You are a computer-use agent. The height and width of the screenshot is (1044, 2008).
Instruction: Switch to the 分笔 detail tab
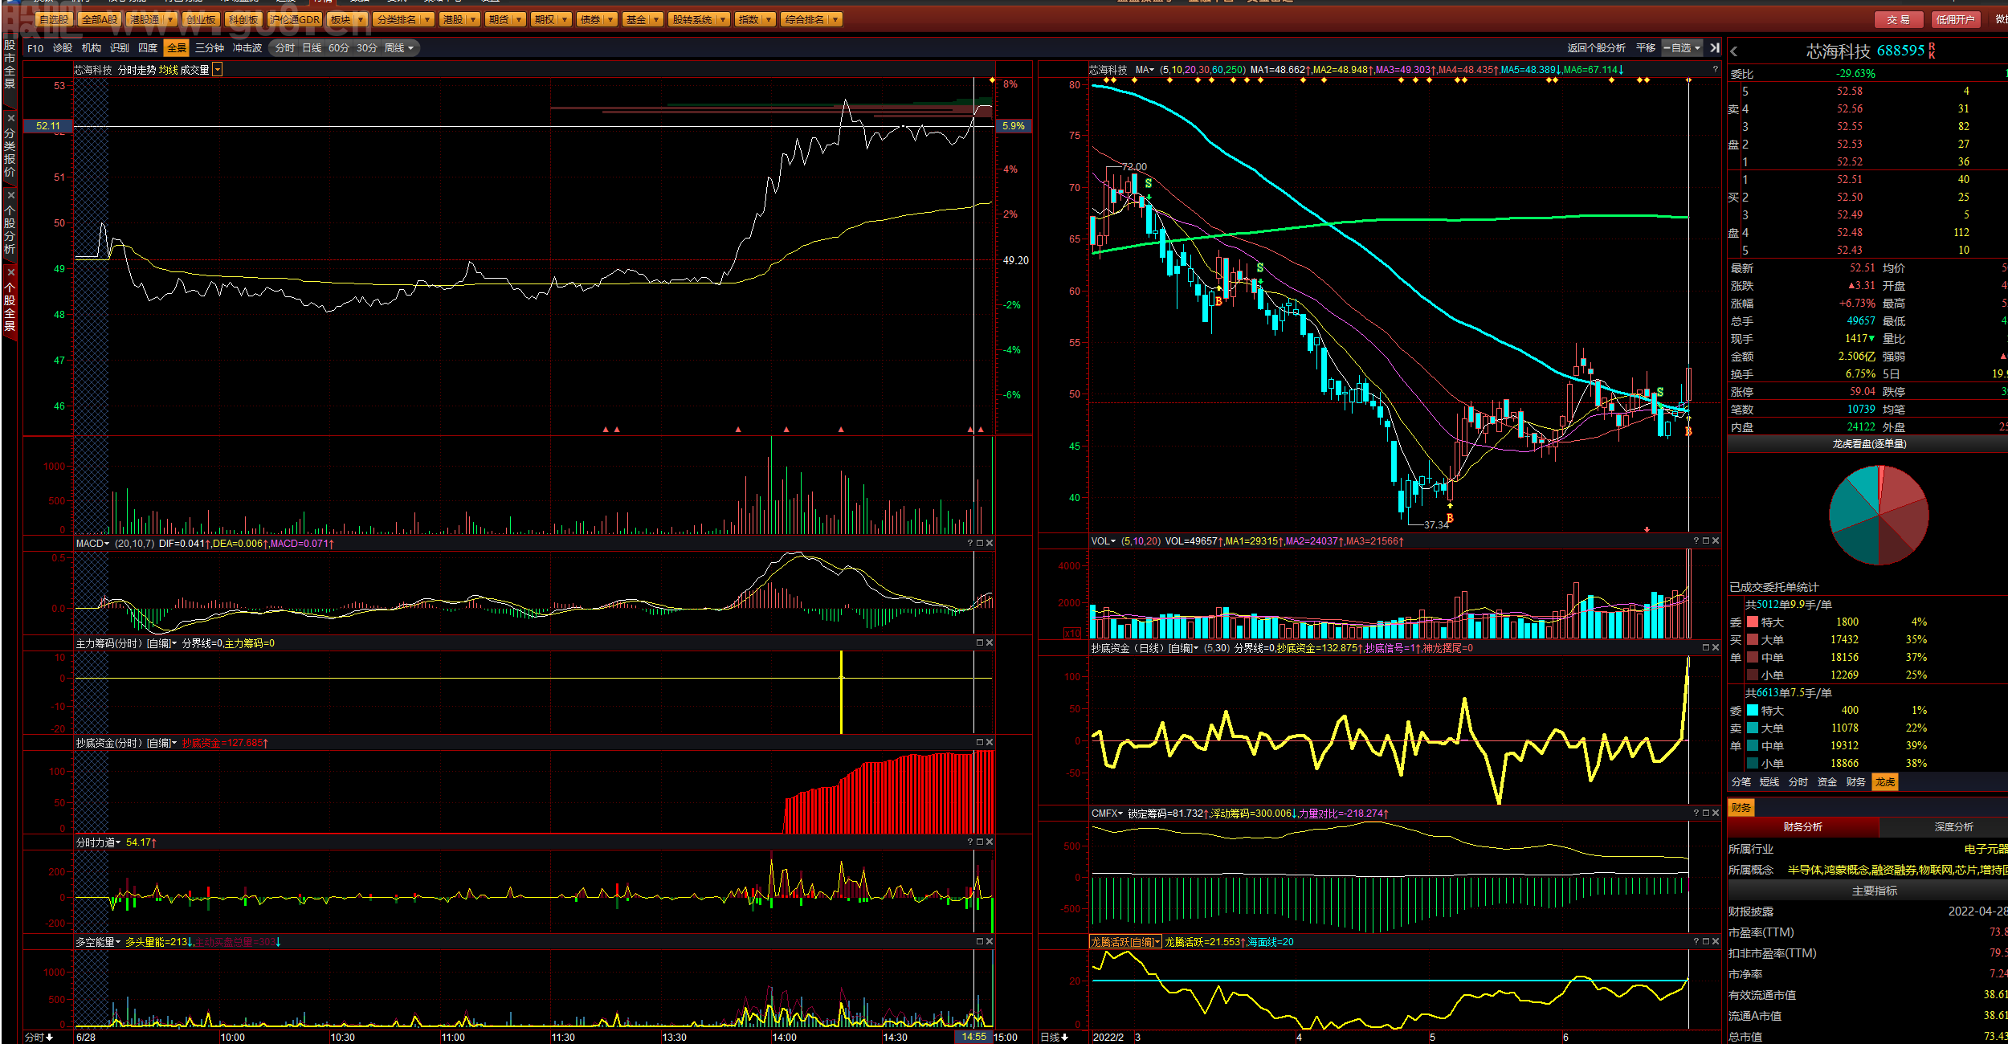(x=1741, y=782)
